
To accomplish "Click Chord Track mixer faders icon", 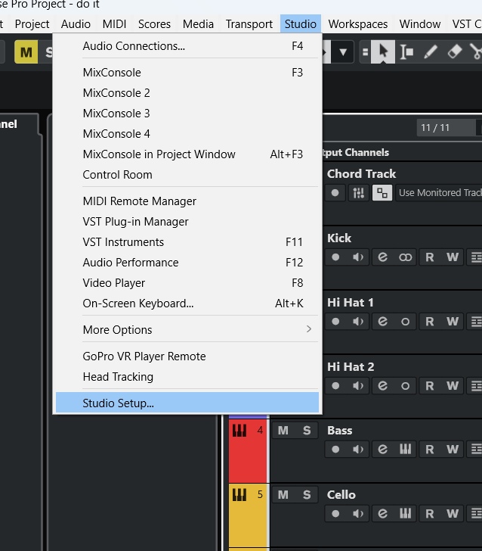I will click(x=359, y=192).
